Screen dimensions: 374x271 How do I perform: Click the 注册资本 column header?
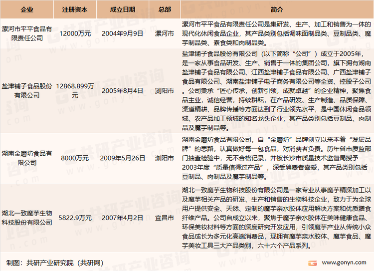(x=75, y=9)
